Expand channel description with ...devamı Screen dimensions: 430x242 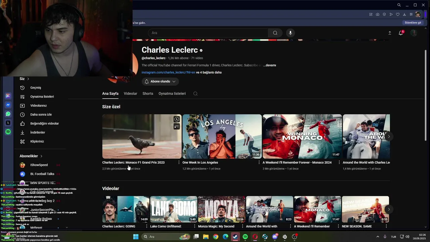click(269, 65)
